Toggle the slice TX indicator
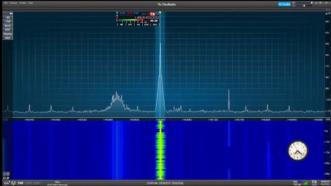This screenshot has height=186, width=331. (153, 14)
